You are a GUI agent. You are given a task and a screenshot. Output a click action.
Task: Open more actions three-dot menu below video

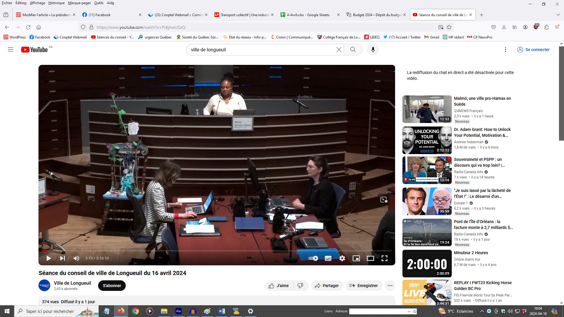[390, 286]
